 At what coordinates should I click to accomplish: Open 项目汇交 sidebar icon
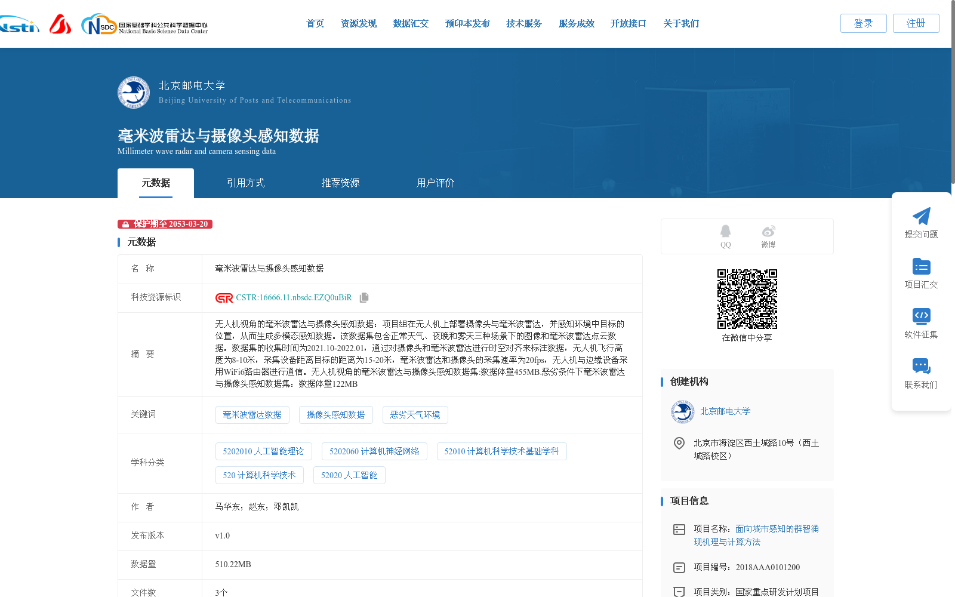(x=921, y=266)
